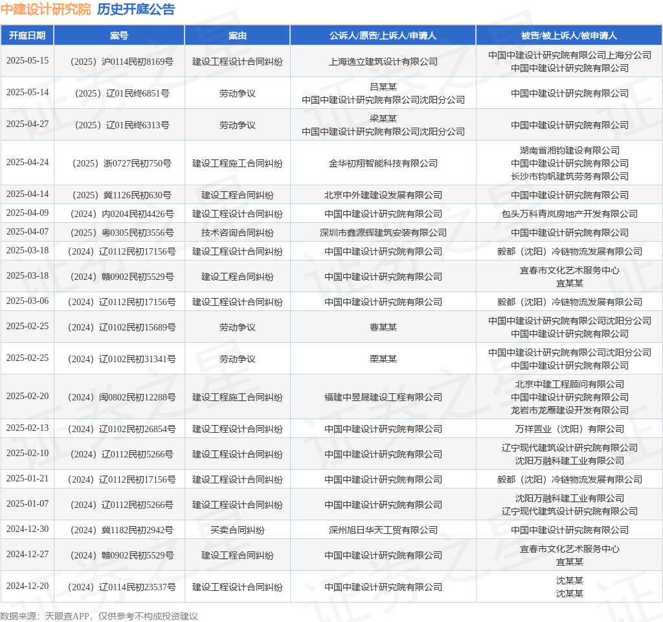Image resolution: width=663 pixels, height=622 pixels.
Task: Click plaintiff 北京中外建建设发展有限公司
Action: [x=383, y=195]
